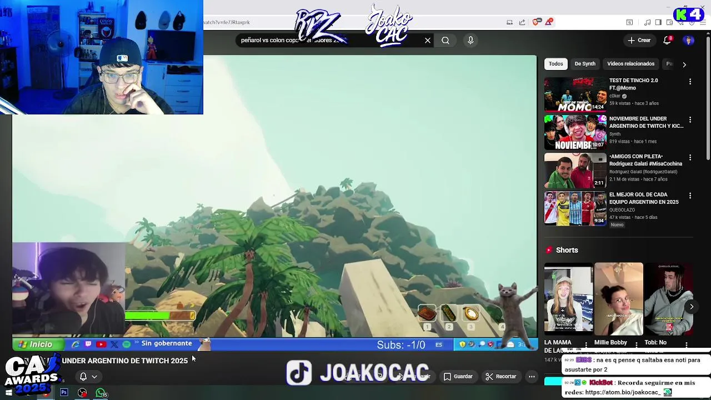Open the Millie Bobby short thumbnail

[618, 299]
